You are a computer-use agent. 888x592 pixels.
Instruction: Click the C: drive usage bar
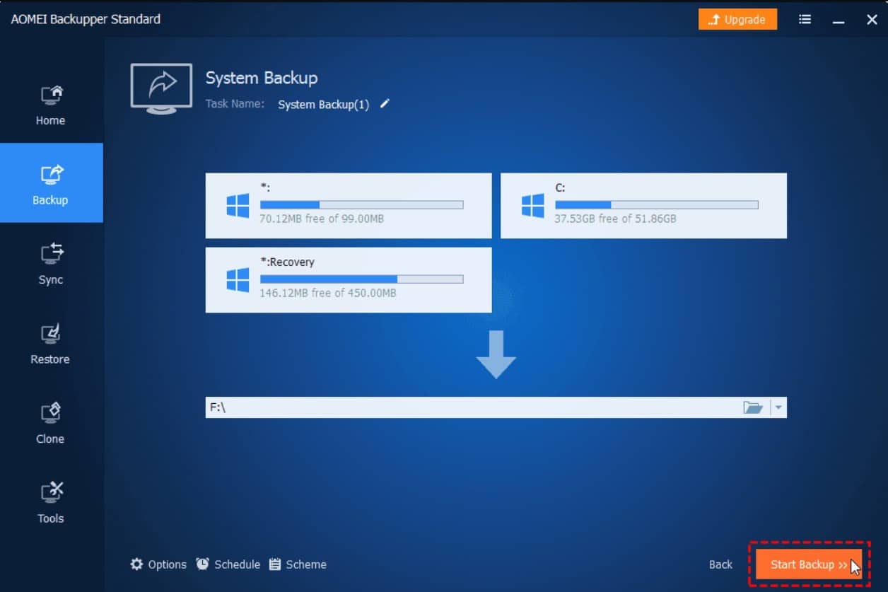click(656, 205)
